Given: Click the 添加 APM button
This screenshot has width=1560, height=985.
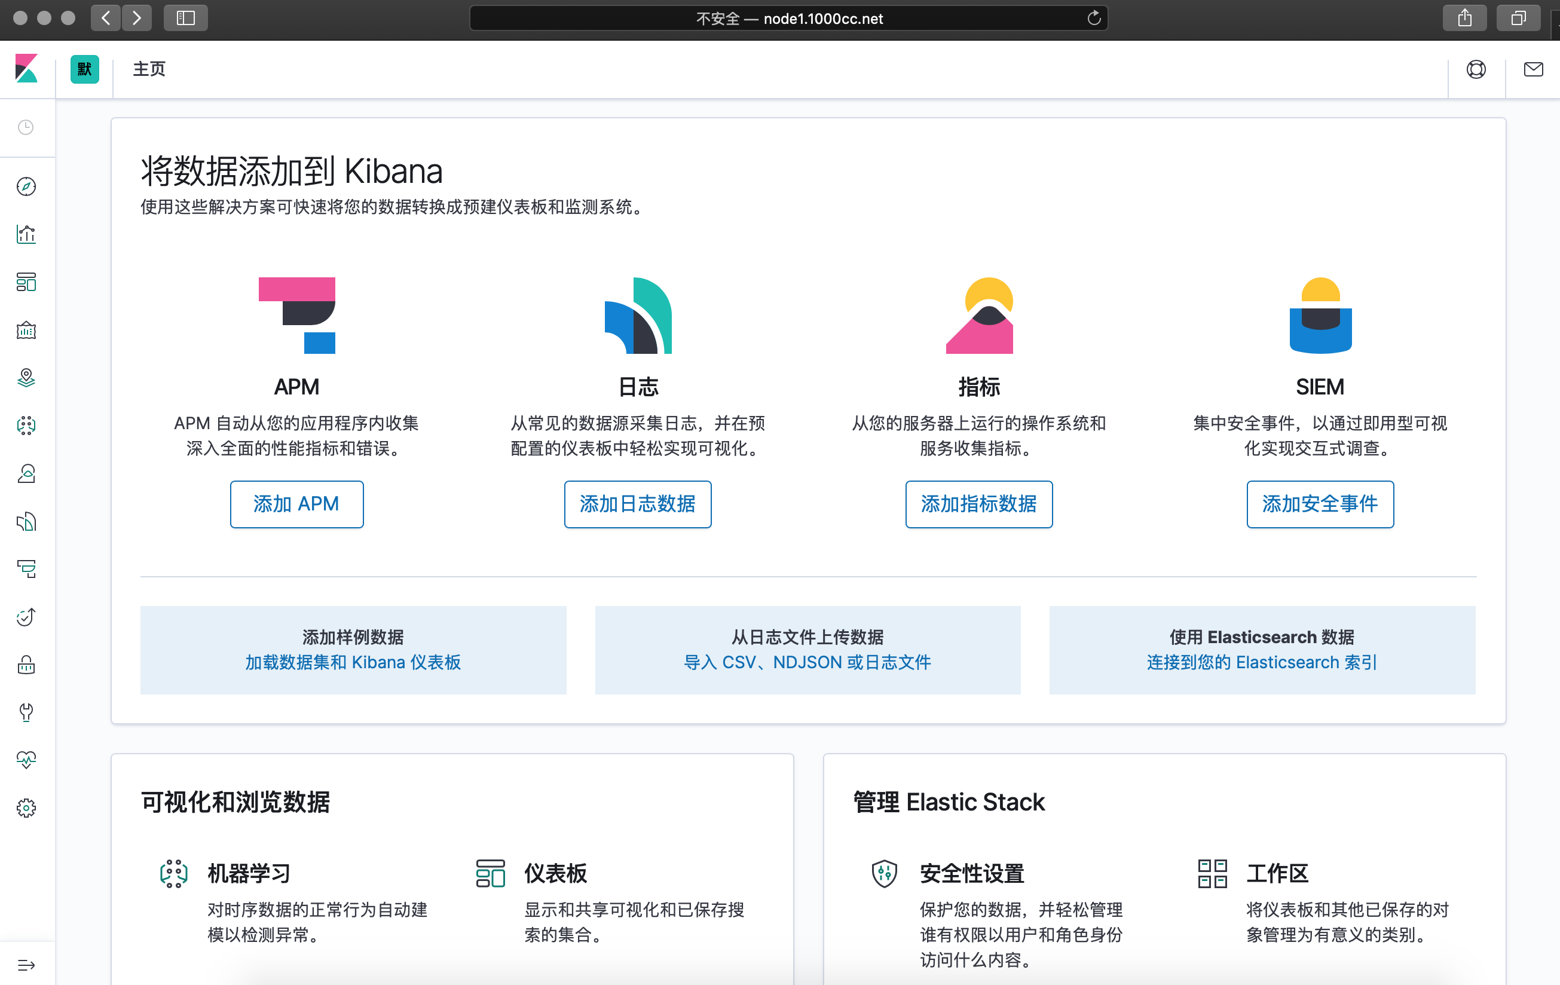Looking at the screenshot, I should click(296, 503).
